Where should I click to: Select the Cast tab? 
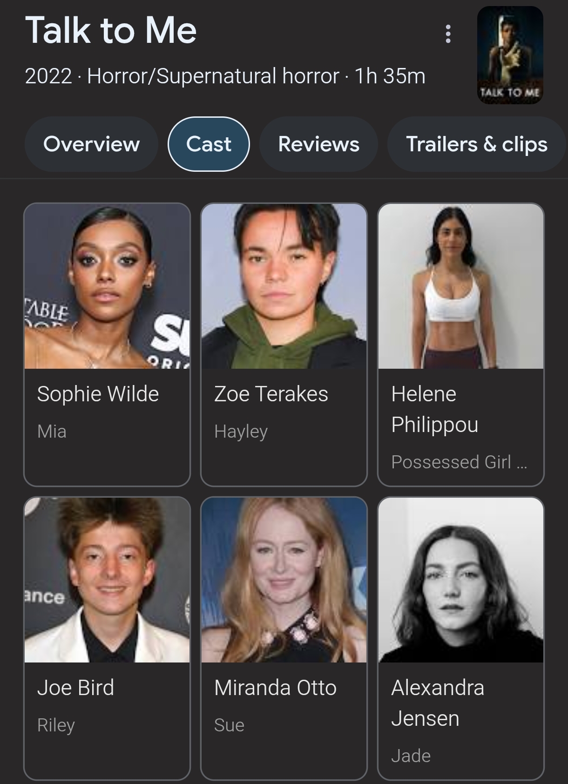[x=209, y=144]
